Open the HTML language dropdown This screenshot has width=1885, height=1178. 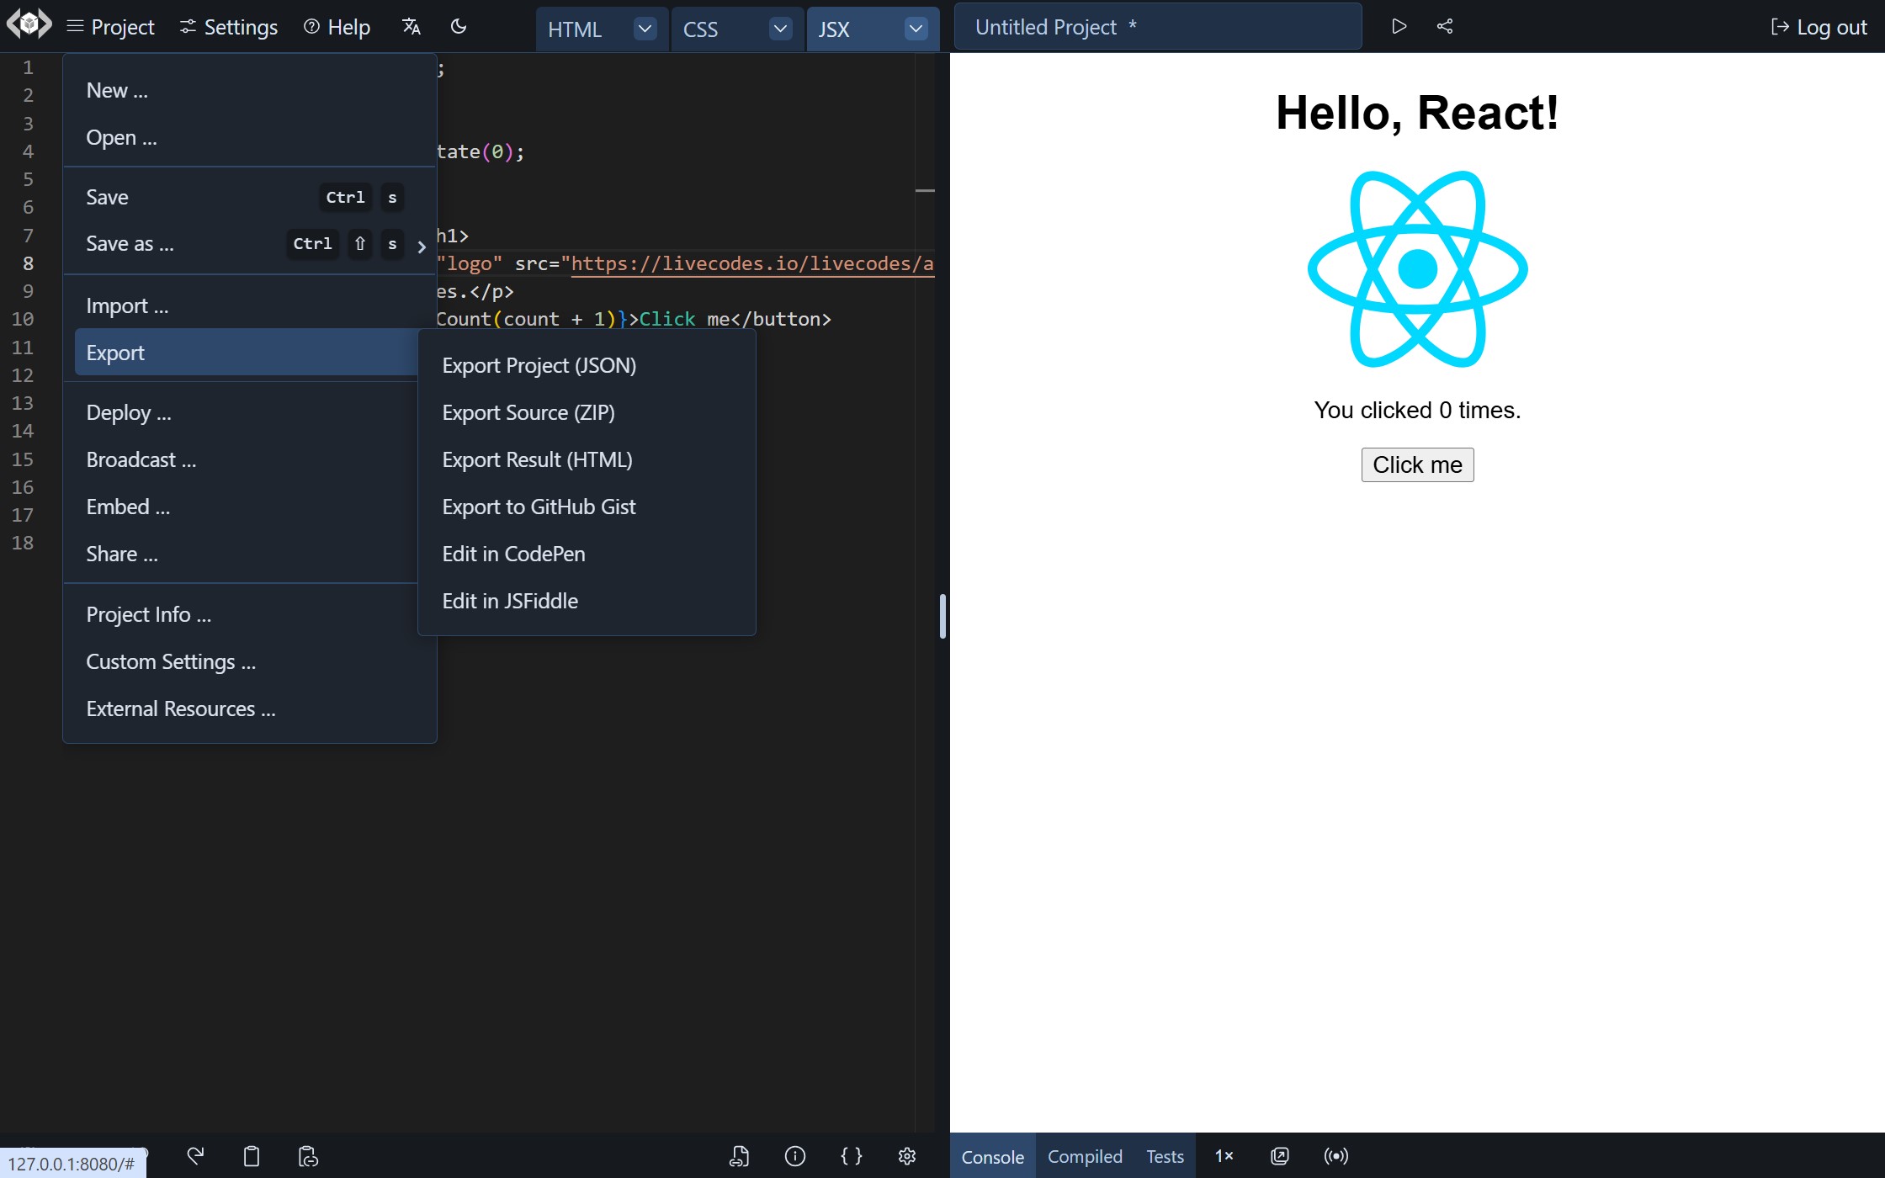tap(645, 28)
